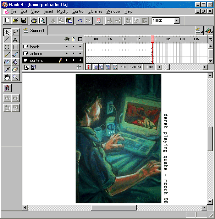Viewport: 215px width, 219px height.
Task: Click the Copy toolbar icon
Action: [x=61, y=21]
